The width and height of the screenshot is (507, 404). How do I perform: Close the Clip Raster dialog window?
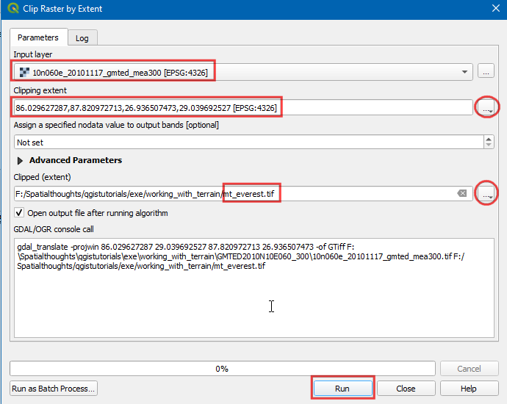coord(494,9)
